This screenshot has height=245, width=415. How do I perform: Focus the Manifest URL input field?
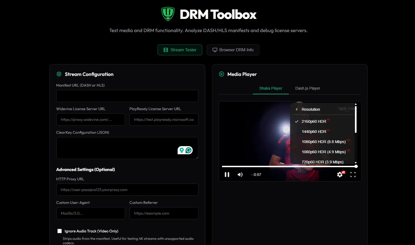(127, 96)
